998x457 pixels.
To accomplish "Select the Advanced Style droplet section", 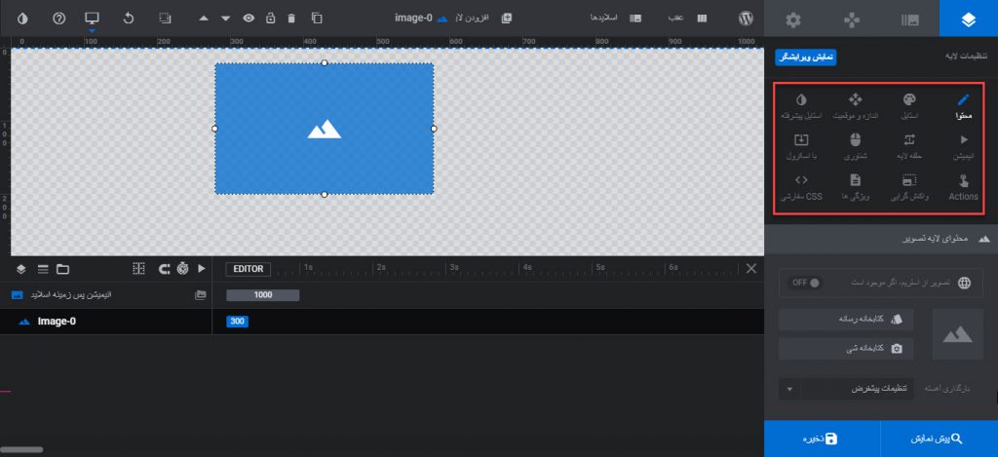I will tap(801, 107).
